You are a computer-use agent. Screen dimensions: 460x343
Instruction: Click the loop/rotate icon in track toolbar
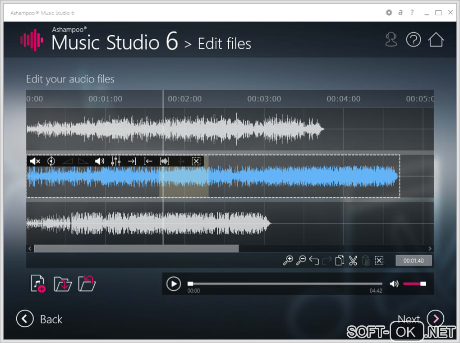(51, 161)
